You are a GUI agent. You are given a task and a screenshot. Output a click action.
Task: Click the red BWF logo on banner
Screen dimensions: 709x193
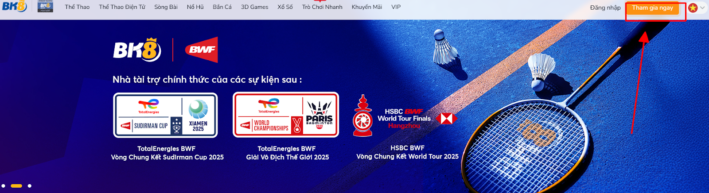(x=201, y=50)
